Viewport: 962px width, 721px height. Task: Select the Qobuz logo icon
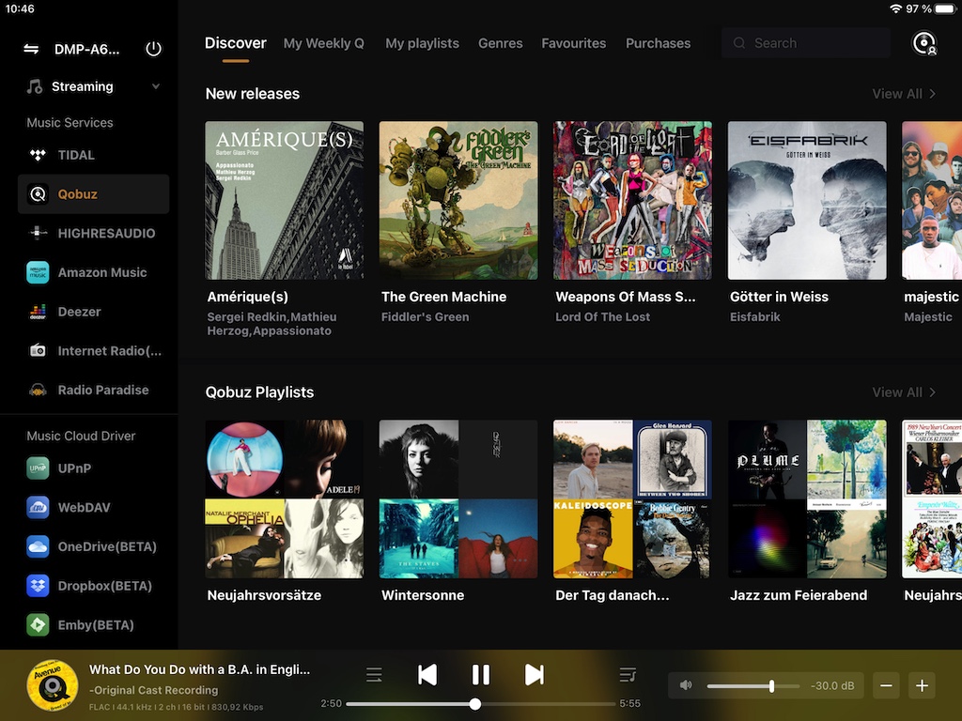tap(38, 194)
